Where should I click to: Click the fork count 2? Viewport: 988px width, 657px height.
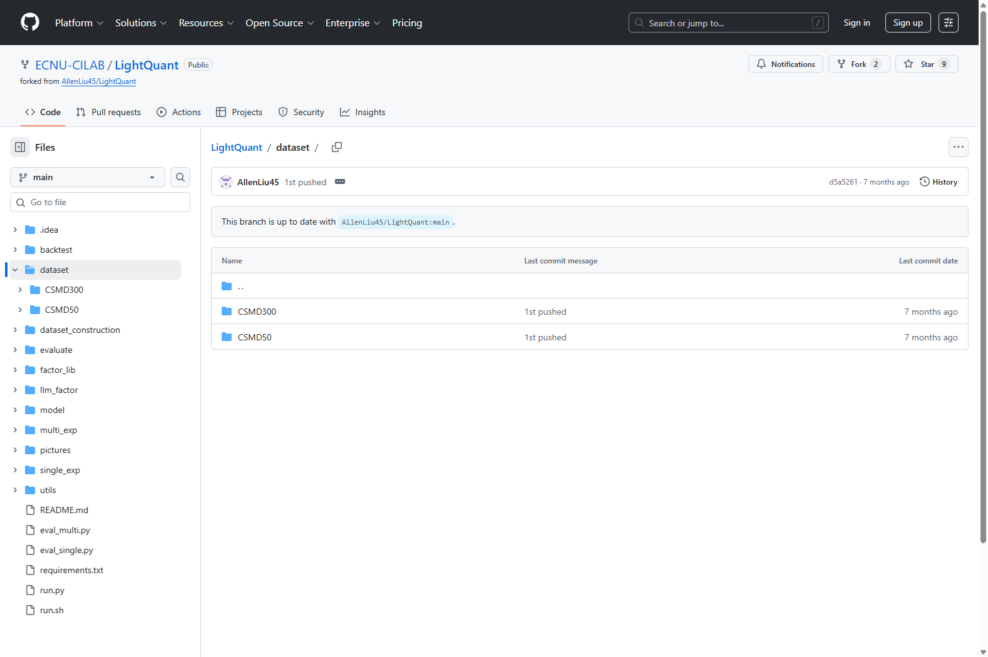[x=876, y=64]
